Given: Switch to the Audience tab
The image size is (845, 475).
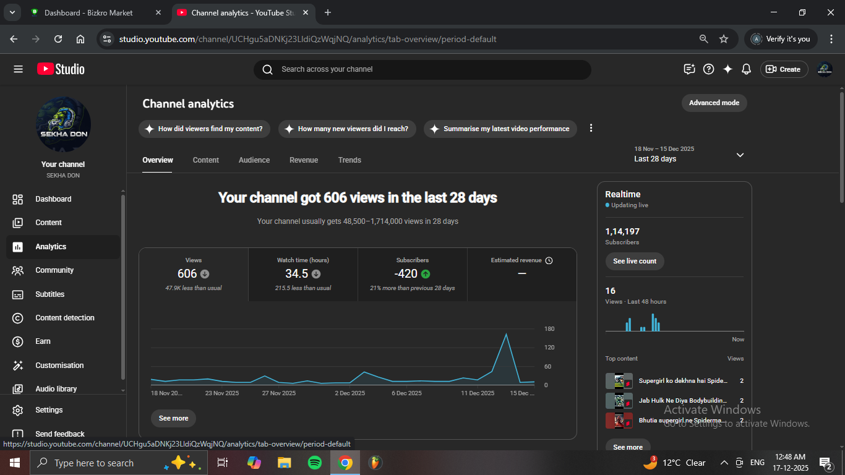Looking at the screenshot, I should point(254,160).
